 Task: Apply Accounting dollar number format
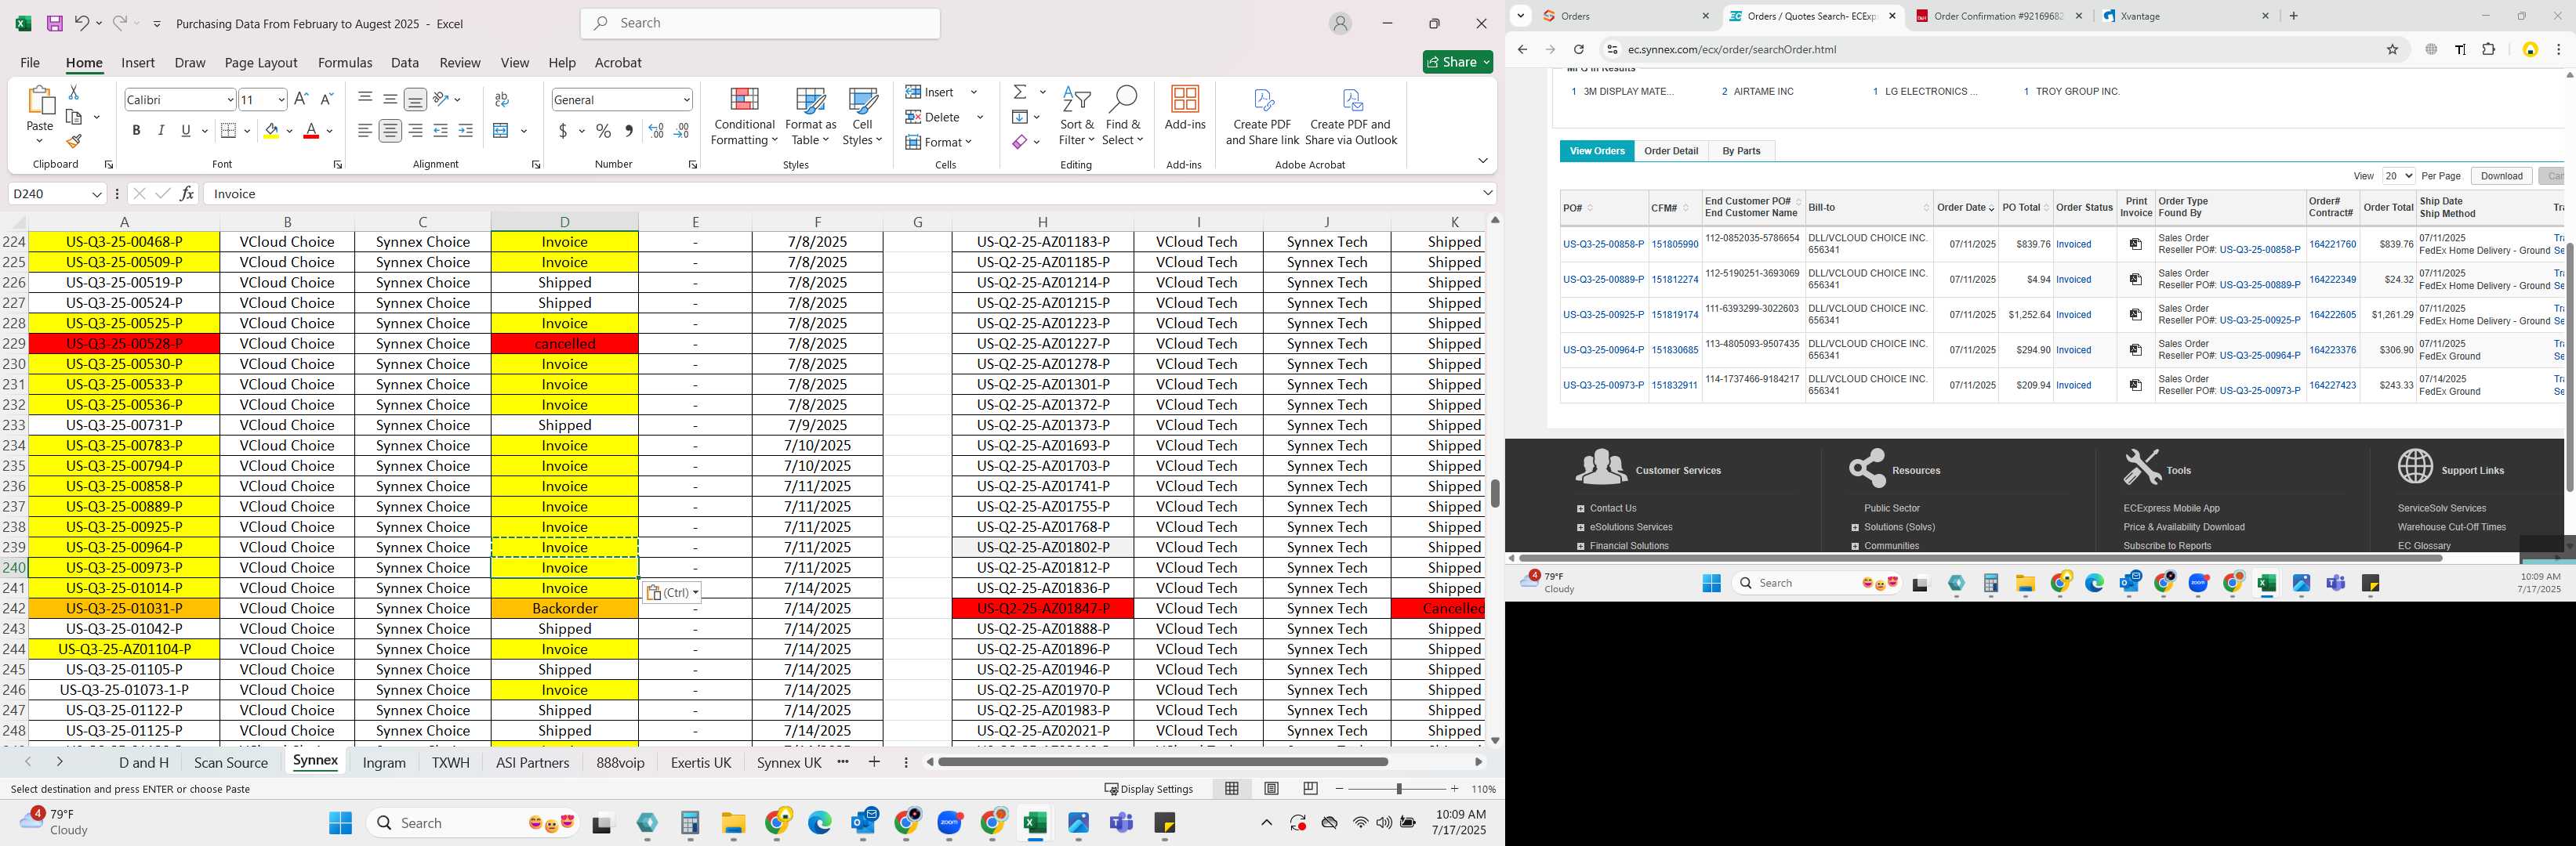pyautogui.click(x=563, y=131)
